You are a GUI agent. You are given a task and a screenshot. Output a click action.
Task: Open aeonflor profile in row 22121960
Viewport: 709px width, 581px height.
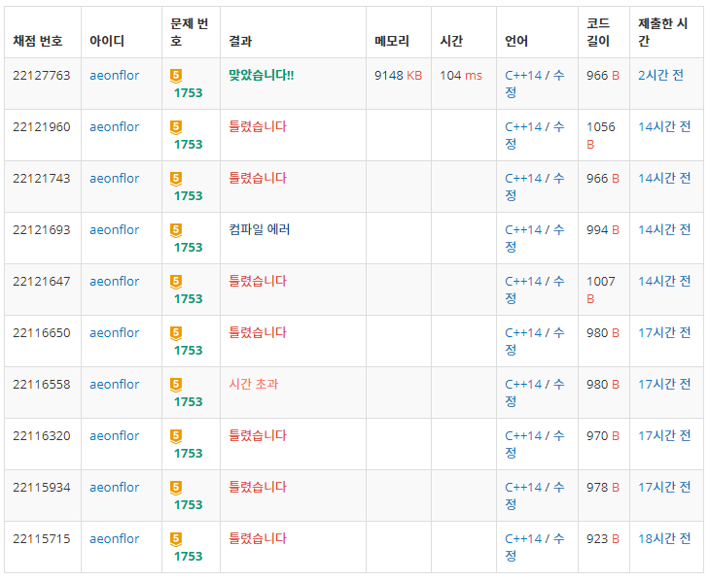115,127
